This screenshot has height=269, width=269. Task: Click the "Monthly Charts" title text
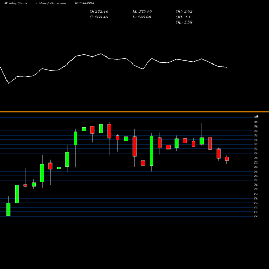16,3
